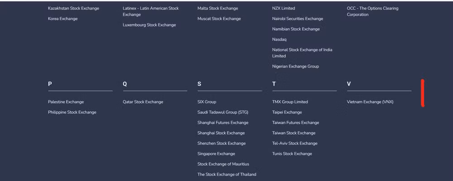The width and height of the screenshot is (453, 181).
Task: Open the Shanghai Futures Exchange link
Action: click(223, 123)
